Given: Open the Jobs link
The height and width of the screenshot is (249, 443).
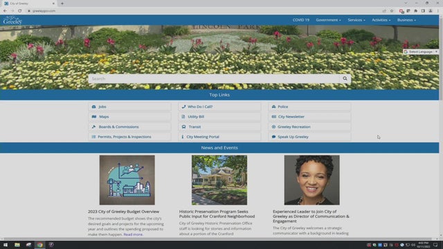Looking at the screenshot, I should (129, 107).
